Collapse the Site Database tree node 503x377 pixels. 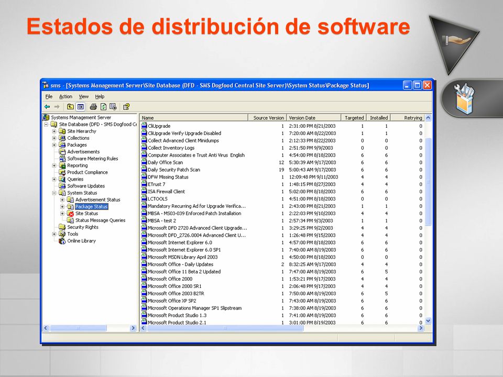pos(46,125)
